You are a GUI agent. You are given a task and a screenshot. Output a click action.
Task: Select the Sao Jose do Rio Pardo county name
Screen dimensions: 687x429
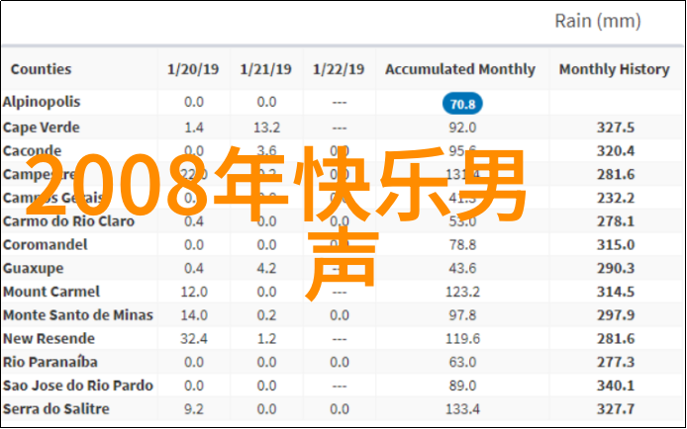77,386
